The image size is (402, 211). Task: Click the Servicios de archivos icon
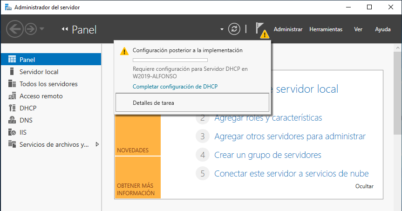coord(12,144)
